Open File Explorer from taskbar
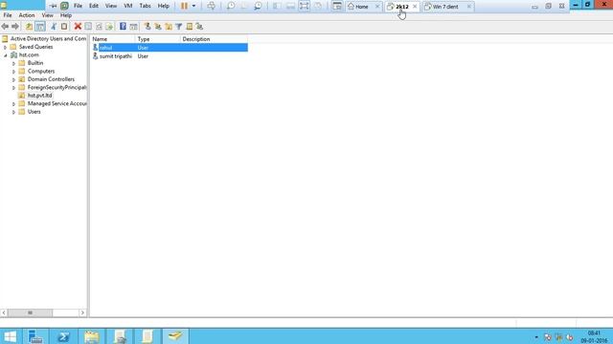613x344 pixels. coord(92,336)
